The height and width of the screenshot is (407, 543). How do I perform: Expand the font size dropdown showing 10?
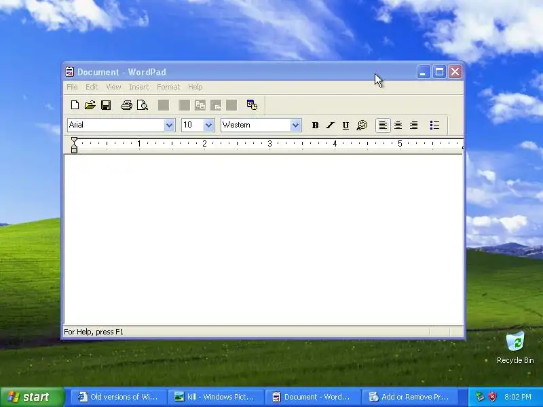point(208,125)
